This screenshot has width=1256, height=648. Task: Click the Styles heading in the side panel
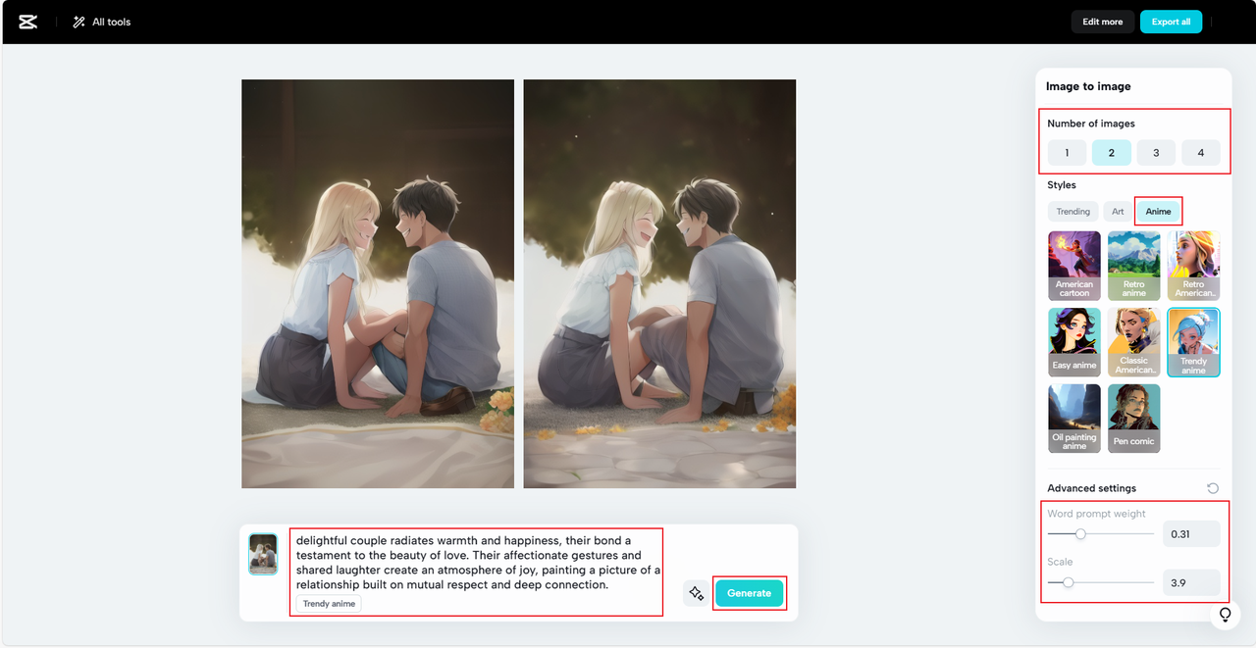point(1062,185)
